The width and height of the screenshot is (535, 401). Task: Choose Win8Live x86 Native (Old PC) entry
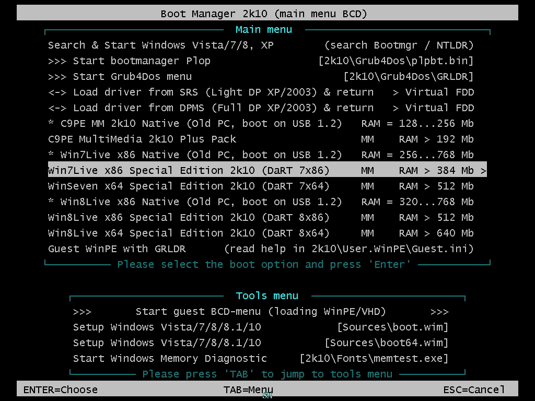(x=261, y=202)
